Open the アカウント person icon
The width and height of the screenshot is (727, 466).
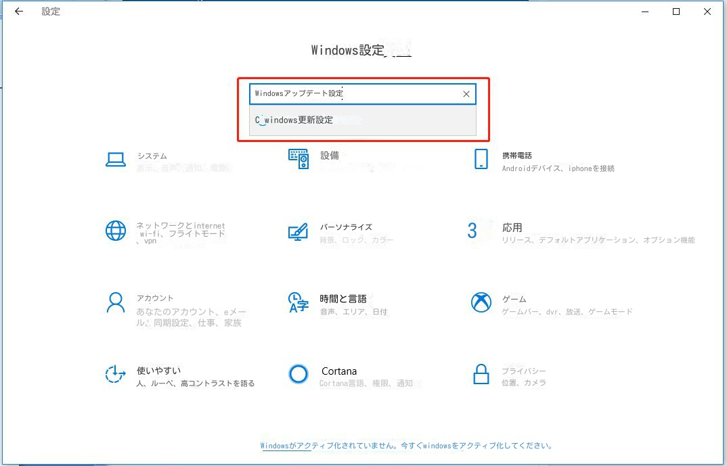click(116, 302)
